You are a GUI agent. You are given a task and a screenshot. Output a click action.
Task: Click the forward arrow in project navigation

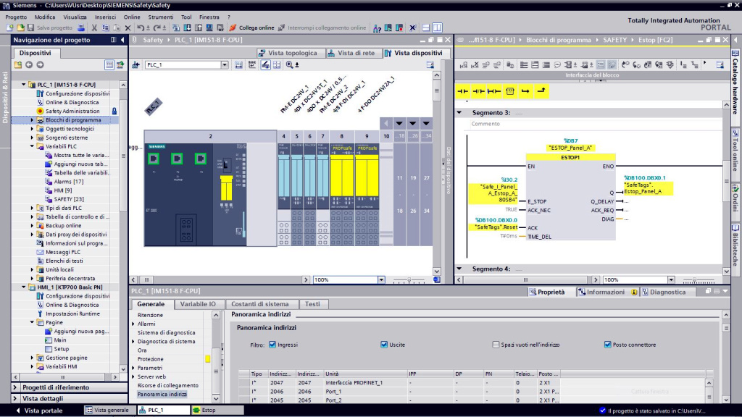(x=41, y=64)
